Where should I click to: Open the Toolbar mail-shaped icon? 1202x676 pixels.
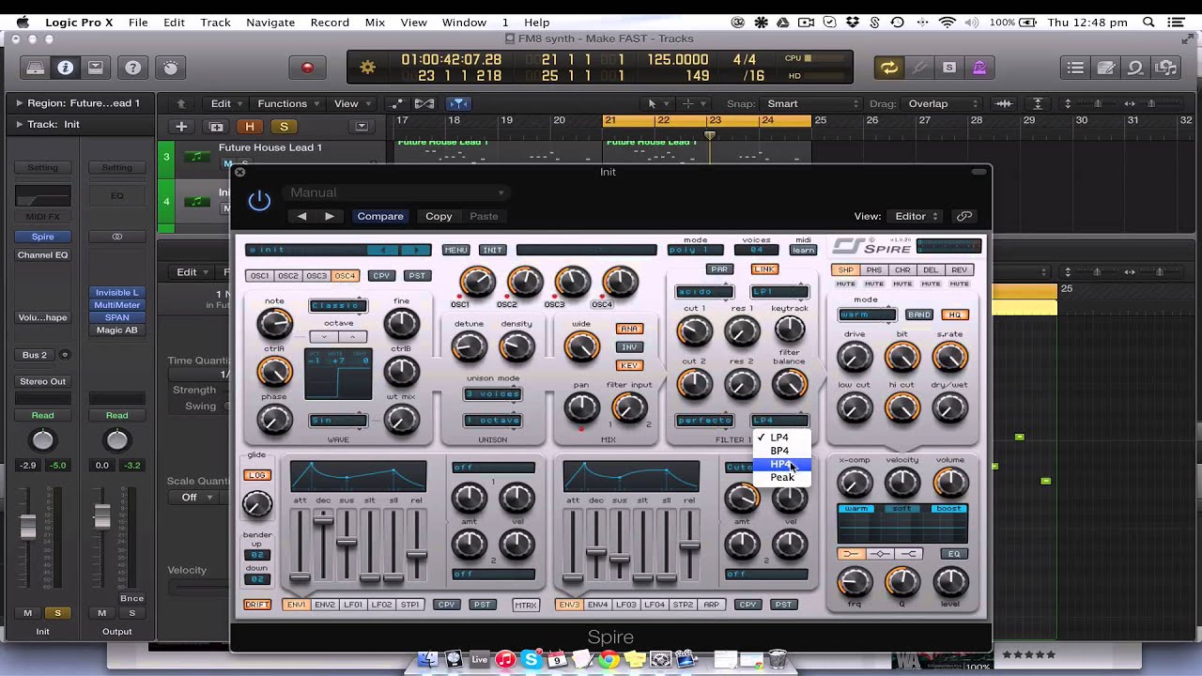click(96, 68)
